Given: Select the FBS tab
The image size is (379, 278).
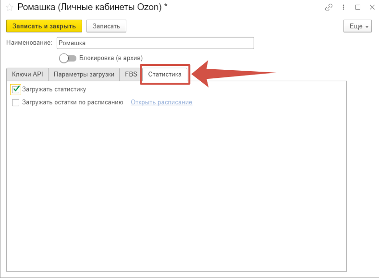Looking at the screenshot, I should point(131,75).
